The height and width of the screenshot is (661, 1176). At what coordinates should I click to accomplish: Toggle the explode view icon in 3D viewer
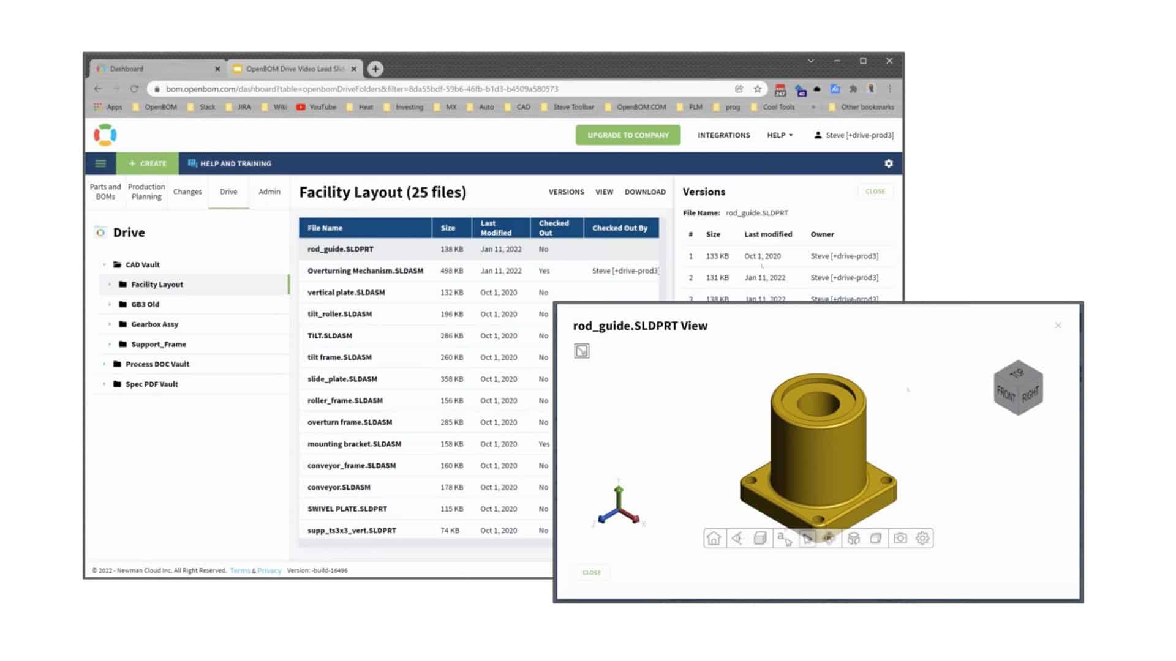[x=854, y=537]
